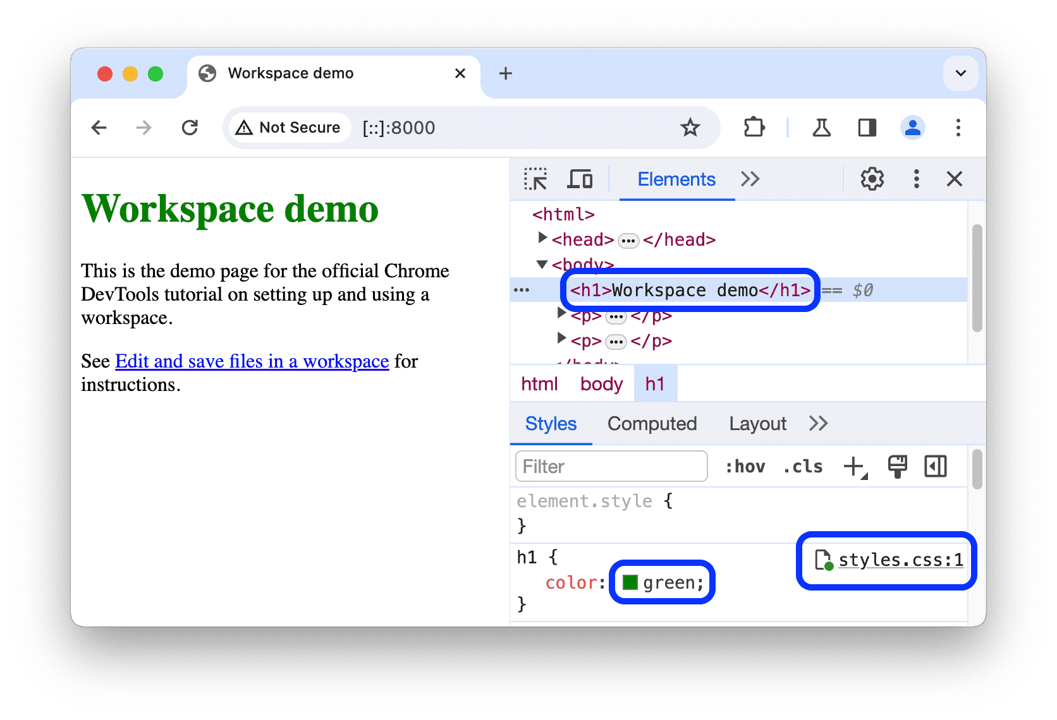Open the browser extensions puzzle icon

(x=754, y=128)
